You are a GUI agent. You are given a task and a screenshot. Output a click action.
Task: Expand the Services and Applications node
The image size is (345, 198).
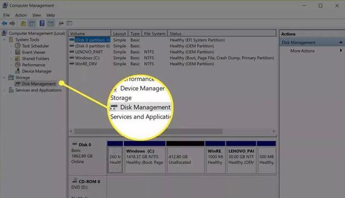coord(4,90)
